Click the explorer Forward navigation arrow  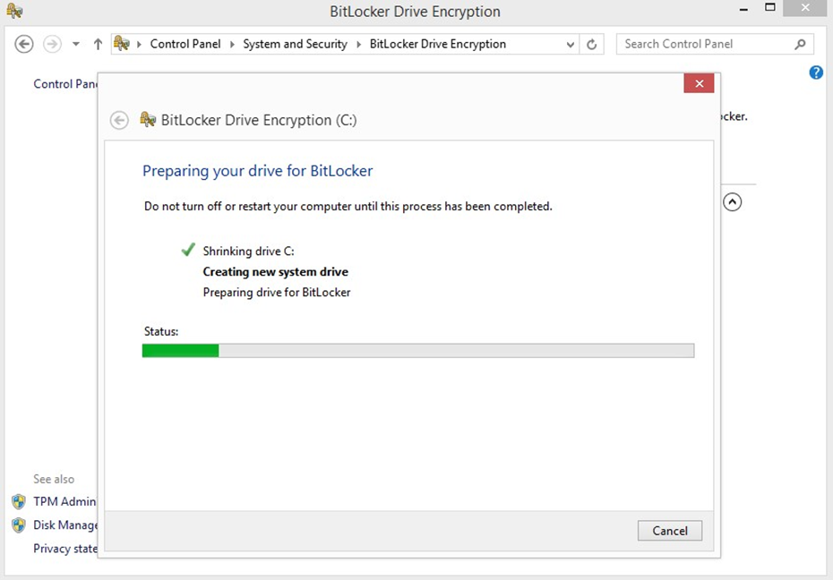[x=52, y=44]
